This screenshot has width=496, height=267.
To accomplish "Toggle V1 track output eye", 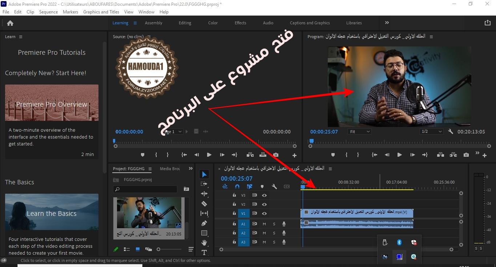I will point(264,213).
